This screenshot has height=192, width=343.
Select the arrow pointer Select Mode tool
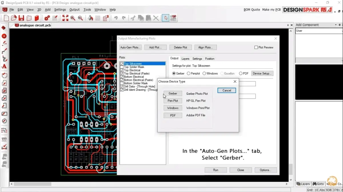[x=165, y=18]
